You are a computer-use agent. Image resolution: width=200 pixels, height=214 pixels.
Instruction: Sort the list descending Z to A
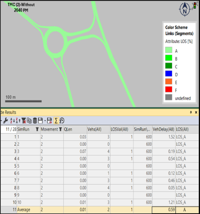point(18,121)
